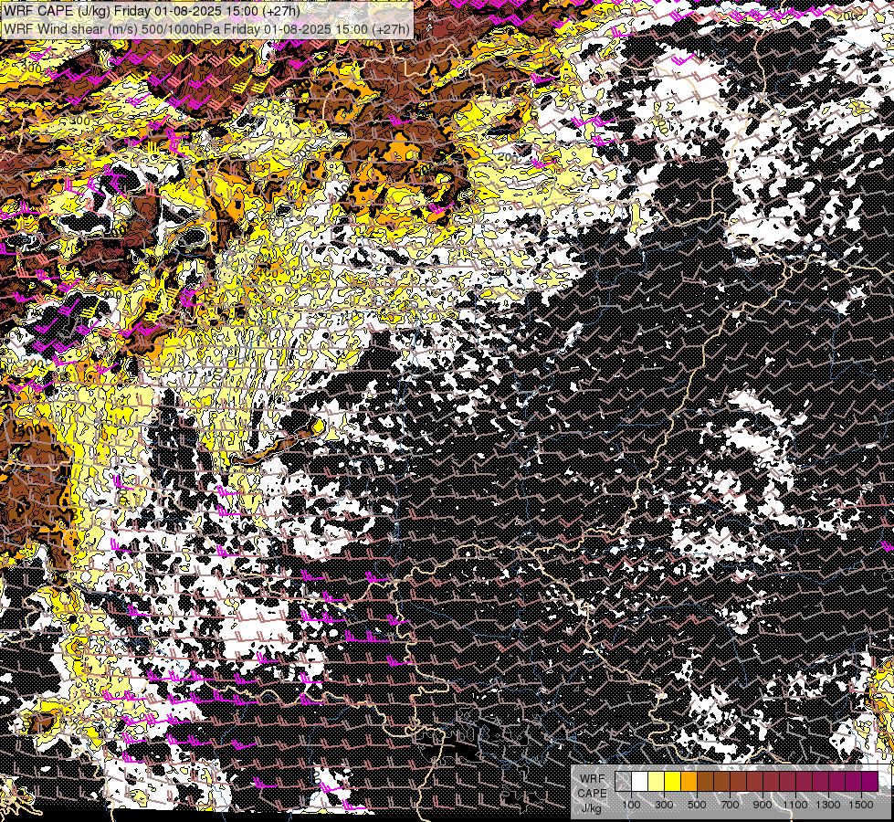Select the transparent first legend swatch
The image size is (894, 822).
[x=623, y=782]
